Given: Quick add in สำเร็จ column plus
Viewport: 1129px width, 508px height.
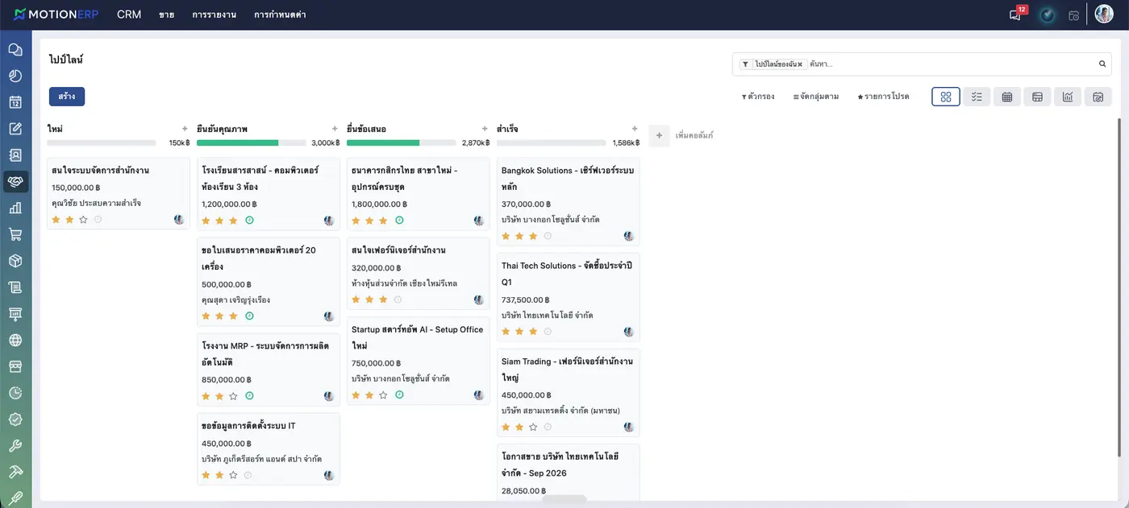Looking at the screenshot, I should (635, 129).
